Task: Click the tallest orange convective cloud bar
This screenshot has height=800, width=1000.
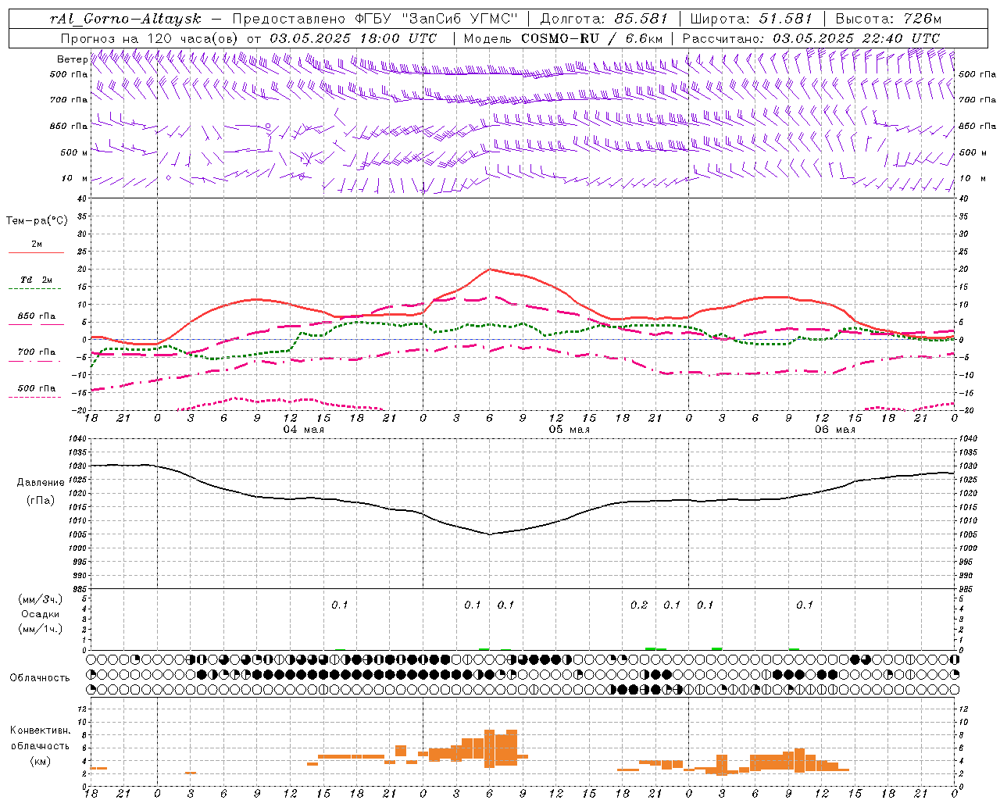Action: click(x=490, y=748)
